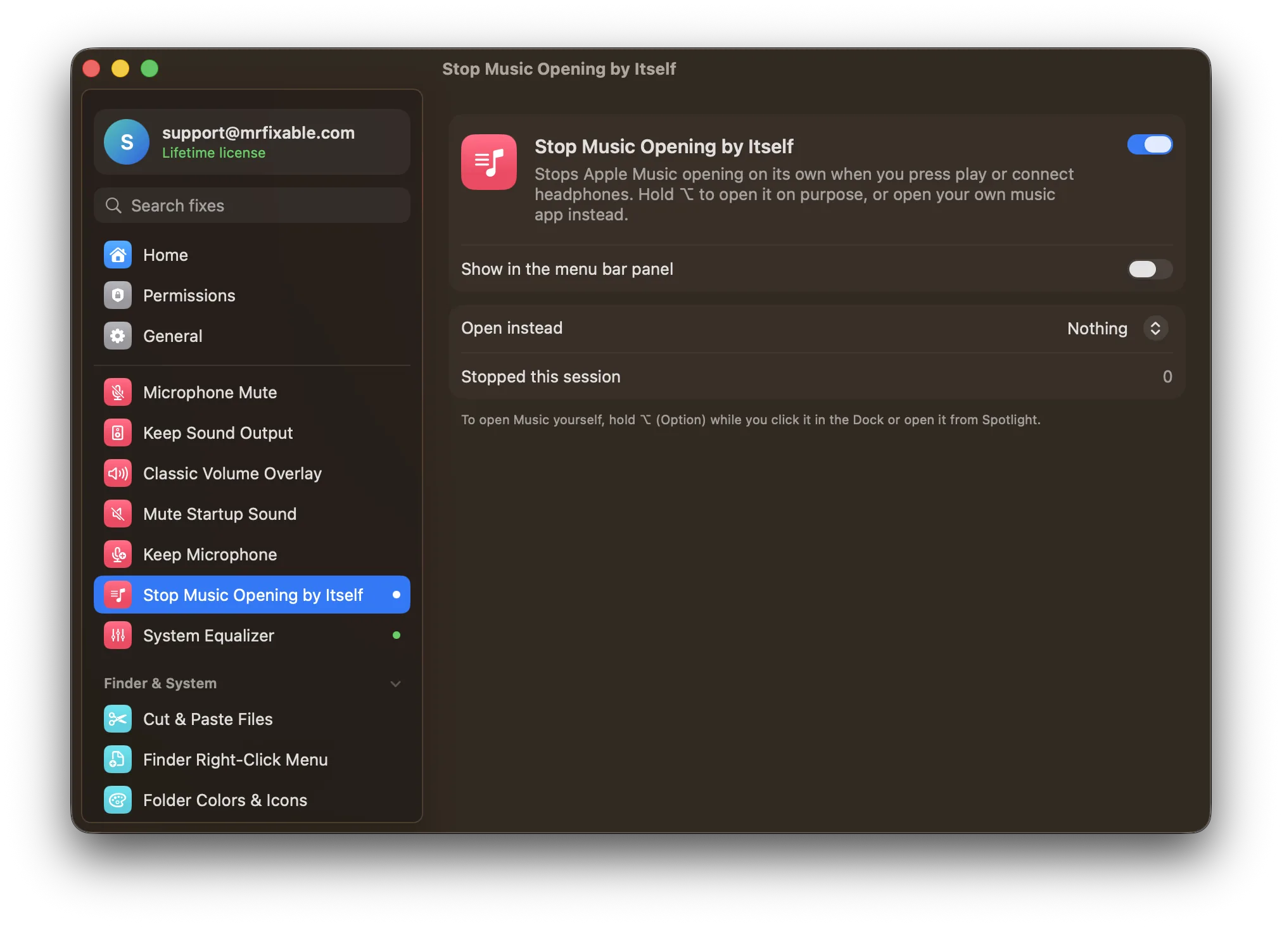Click the General gear icon
1282x927 pixels.
coord(118,336)
